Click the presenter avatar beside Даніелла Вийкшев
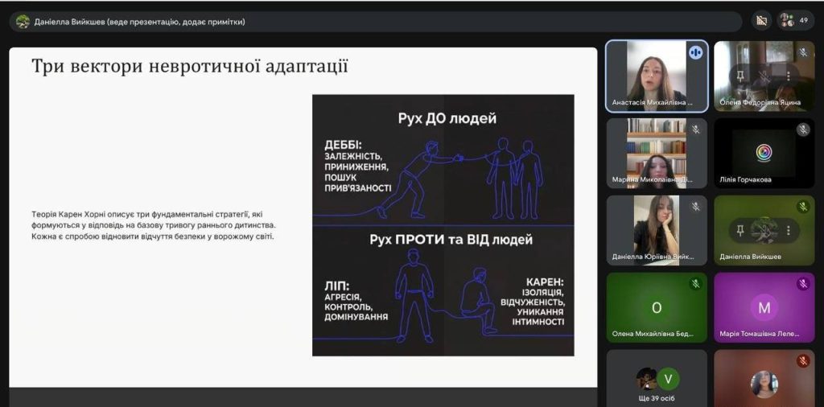Viewport: 824px width, 407px height. point(23,22)
